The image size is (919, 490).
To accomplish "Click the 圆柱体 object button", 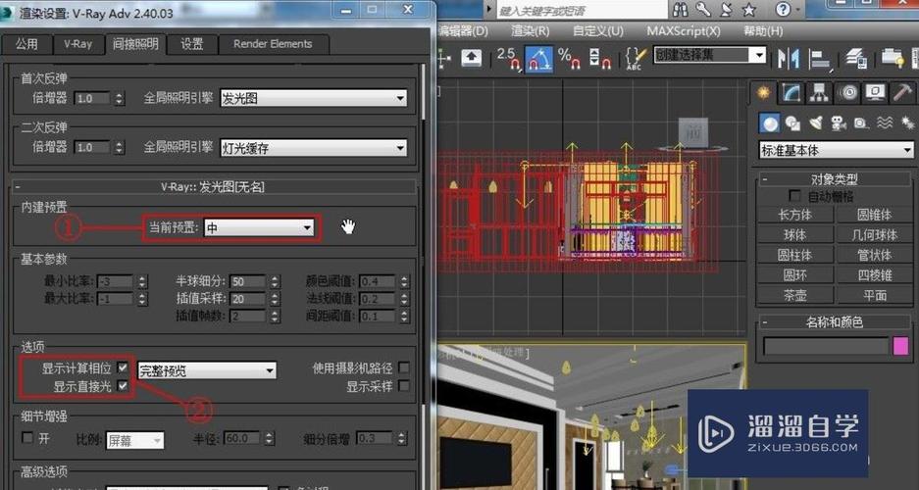I will coord(795,255).
